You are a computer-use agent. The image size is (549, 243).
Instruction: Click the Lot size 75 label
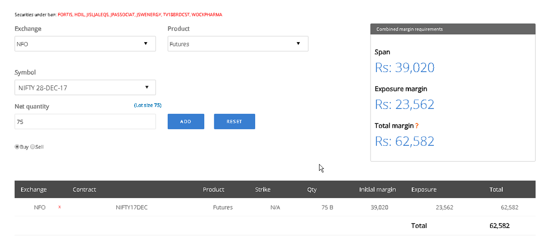click(x=147, y=106)
